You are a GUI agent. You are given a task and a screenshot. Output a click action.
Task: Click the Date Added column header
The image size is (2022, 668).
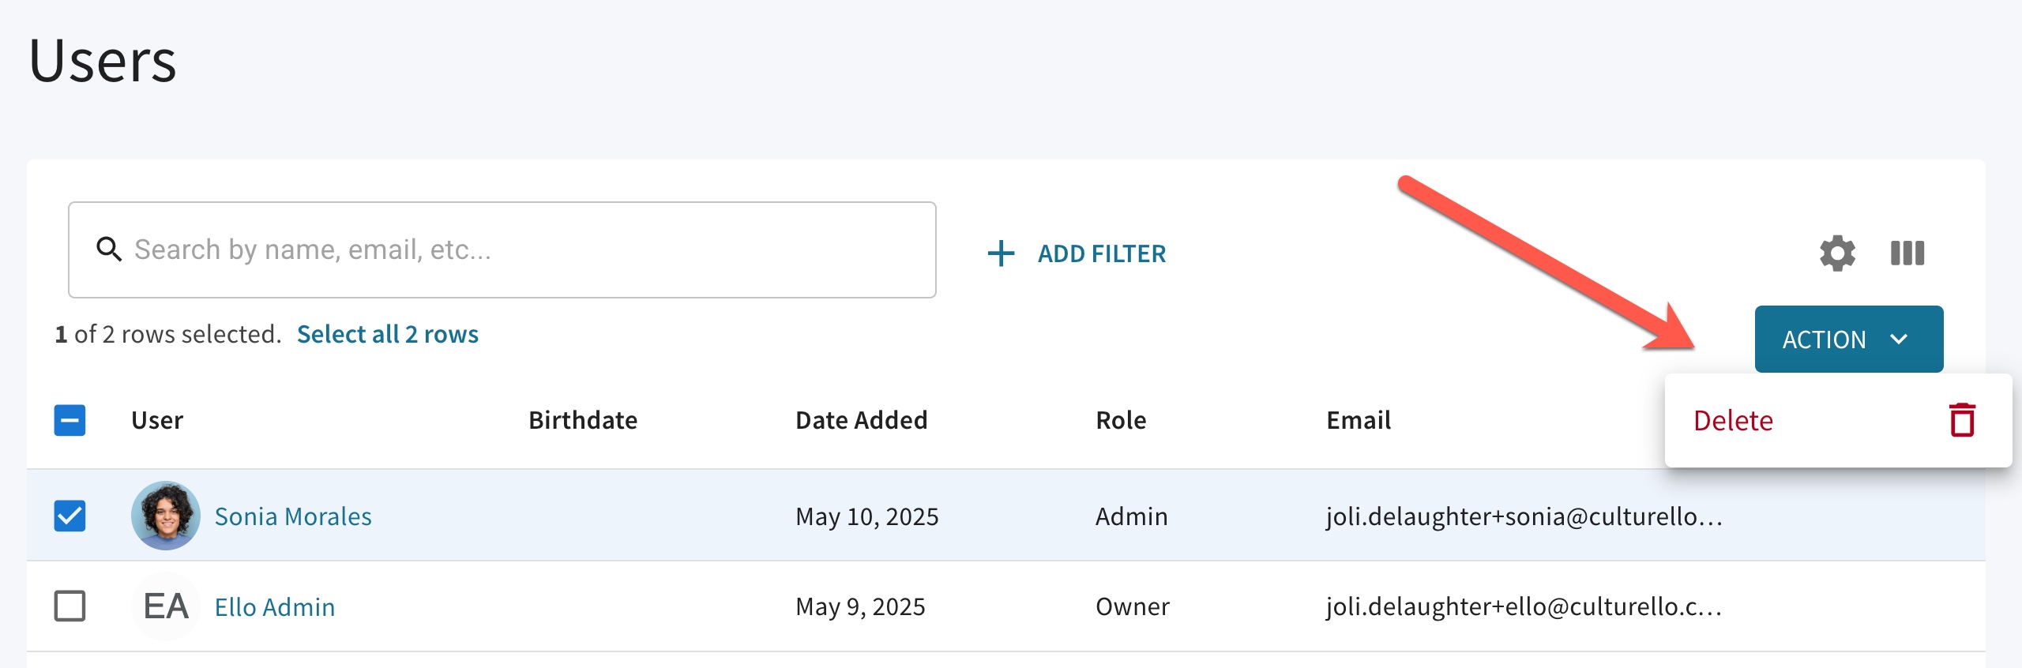click(861, 420)
